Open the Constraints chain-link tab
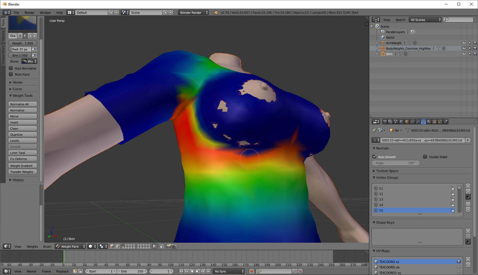Screen dimensions: 478x275 413,122
